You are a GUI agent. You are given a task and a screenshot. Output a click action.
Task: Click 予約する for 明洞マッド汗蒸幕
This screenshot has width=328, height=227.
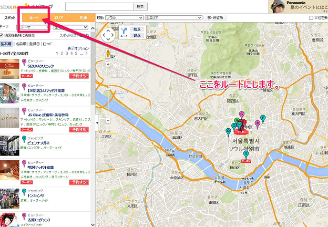click(79, 182)
